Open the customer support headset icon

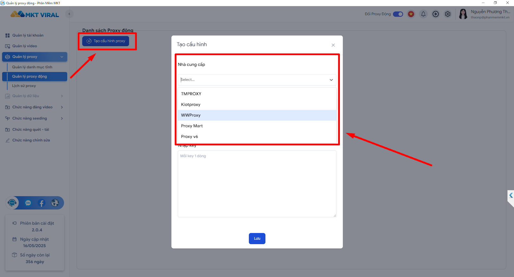tap(12, 203)
